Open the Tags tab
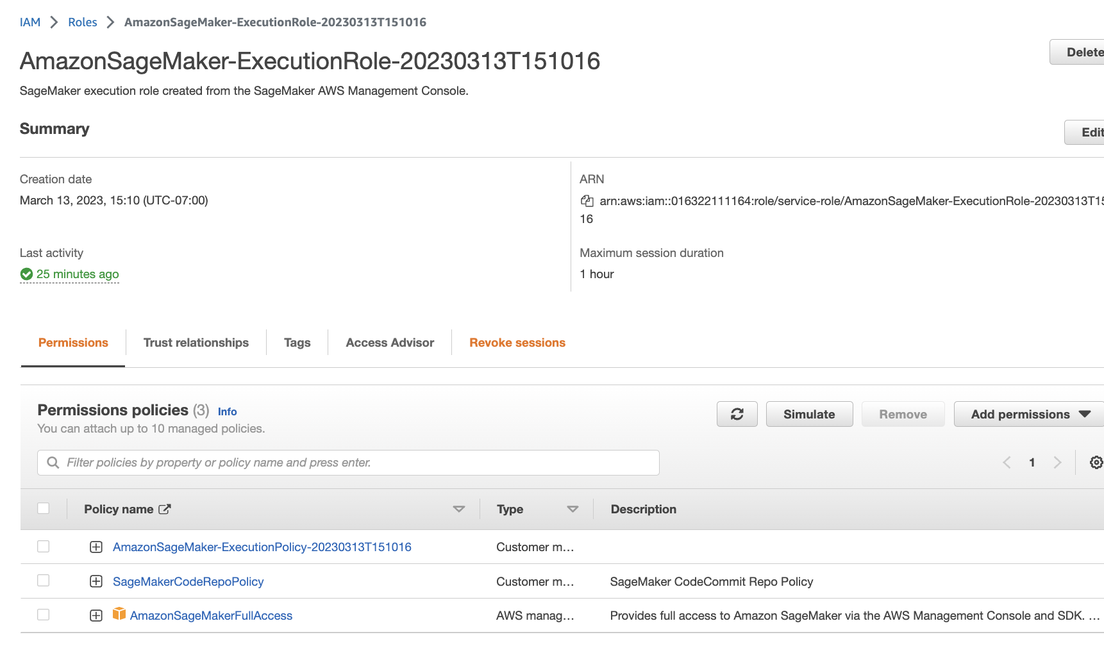 coord(297,343)
